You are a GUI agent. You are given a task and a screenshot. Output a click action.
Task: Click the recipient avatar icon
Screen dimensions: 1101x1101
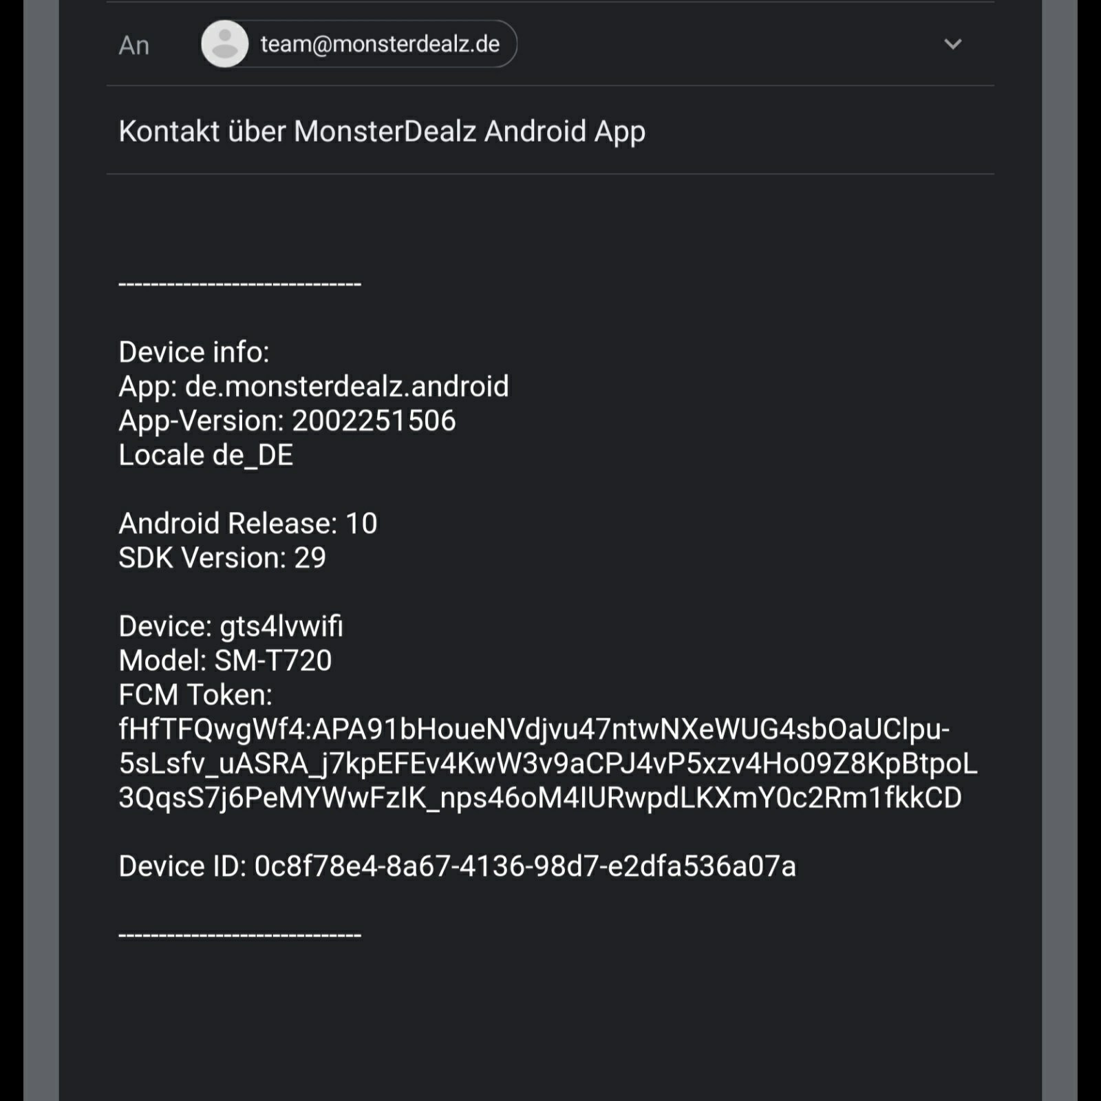pyautogui.click(x=224, y=44)
